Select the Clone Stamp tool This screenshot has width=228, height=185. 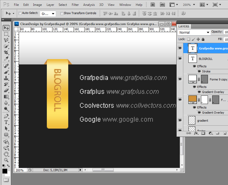point(6,78)
